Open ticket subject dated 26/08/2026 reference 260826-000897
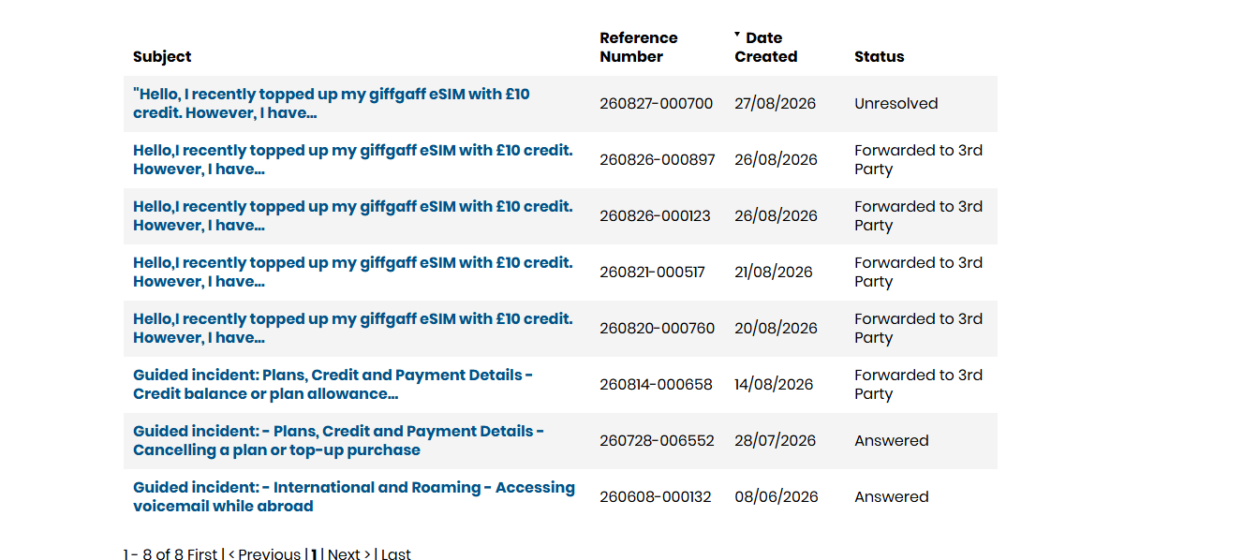 click(x=353, y=160)
